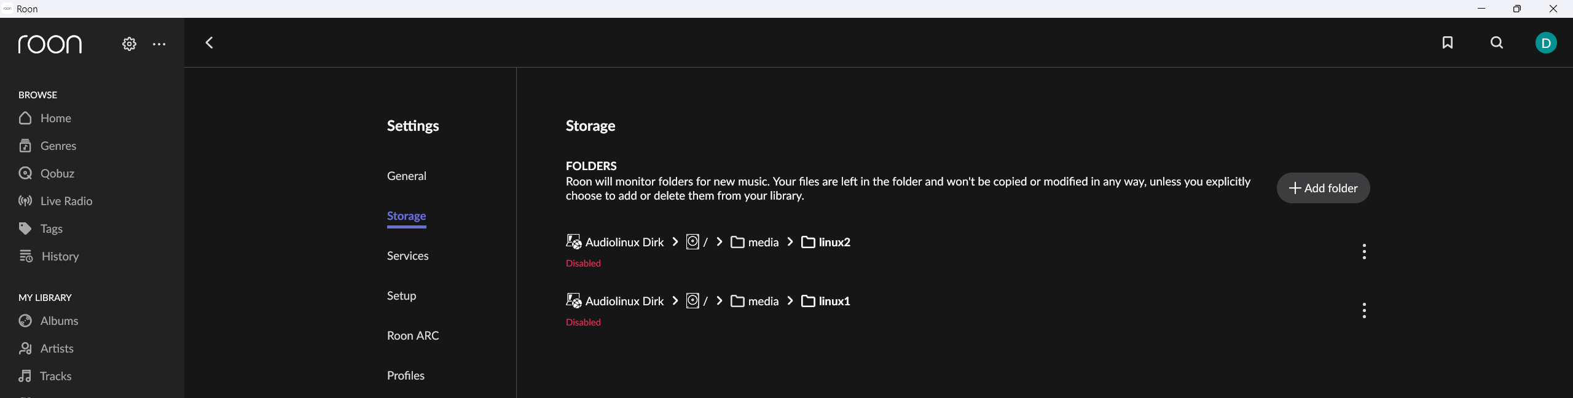Click the media label on the linux1 row
Image resolution: width=1573 pixels, height=398 pixels.
pyautogui.click(x=763, y=301)
